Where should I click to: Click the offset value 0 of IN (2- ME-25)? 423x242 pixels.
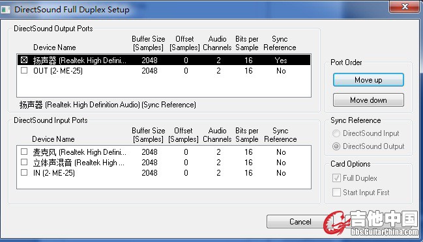(x=186, y=173)
